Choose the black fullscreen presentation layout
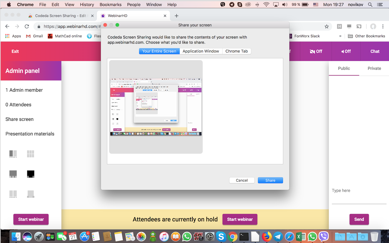The height and width of the screenshot is (243, 389). pyautogui.click(x=31, y=174)
